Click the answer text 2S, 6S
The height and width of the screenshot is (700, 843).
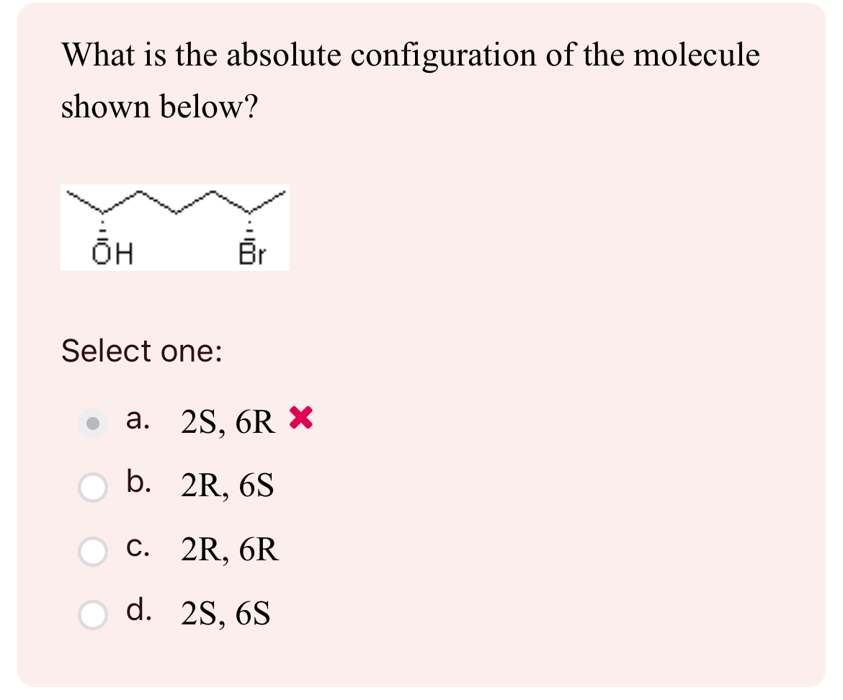click(226, 615)
